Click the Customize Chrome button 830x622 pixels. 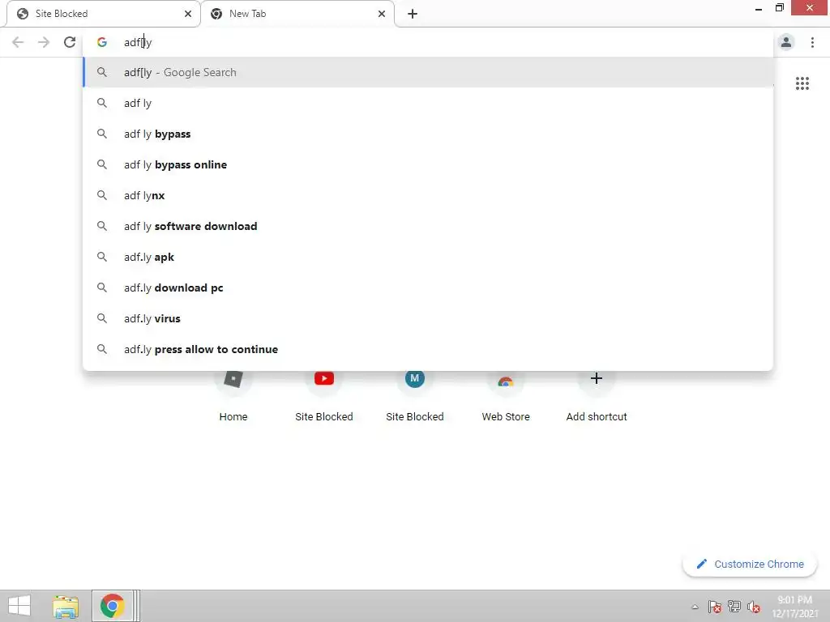(x=750, y=564)
